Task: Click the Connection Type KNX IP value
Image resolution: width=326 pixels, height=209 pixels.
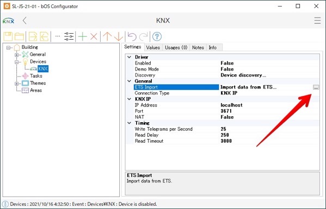Action: tap(229, 93)
